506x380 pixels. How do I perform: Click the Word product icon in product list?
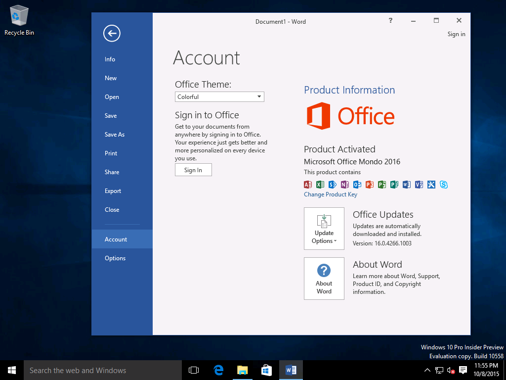pyautogui.click(x=407, y=185)
